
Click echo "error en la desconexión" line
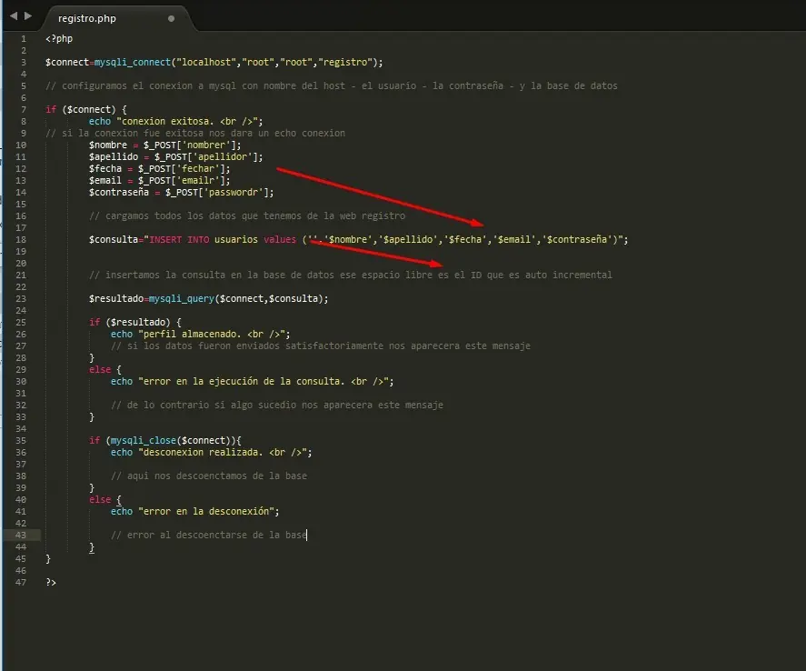(x=194, y=512)
